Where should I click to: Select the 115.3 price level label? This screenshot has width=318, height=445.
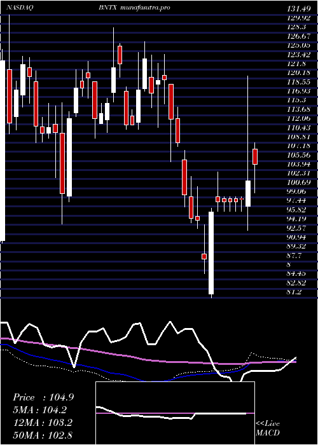pyautogui.click(x=297, y=100)
